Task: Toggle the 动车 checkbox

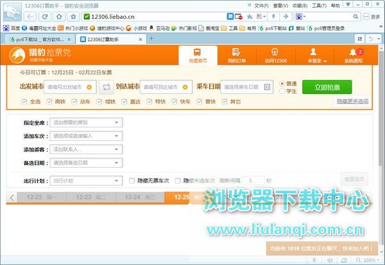Action: (74, 101)
